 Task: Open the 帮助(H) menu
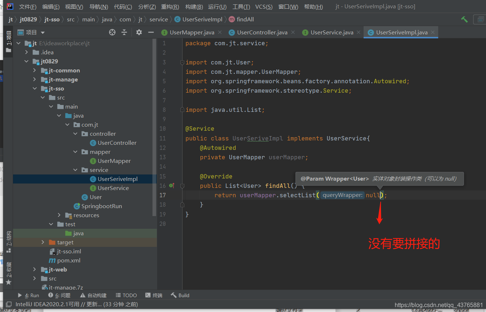313,7
